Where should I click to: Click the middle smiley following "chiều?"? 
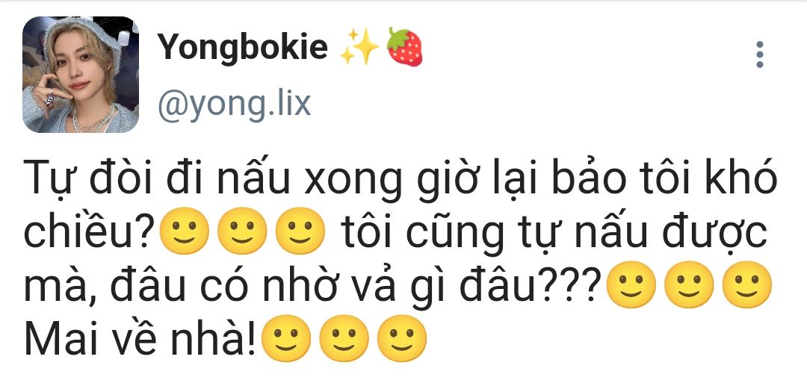tap(242, 231)
